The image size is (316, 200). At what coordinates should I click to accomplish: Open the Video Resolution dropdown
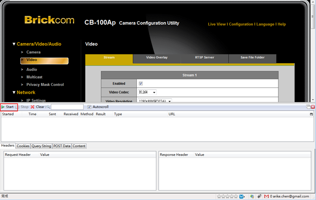155,101
